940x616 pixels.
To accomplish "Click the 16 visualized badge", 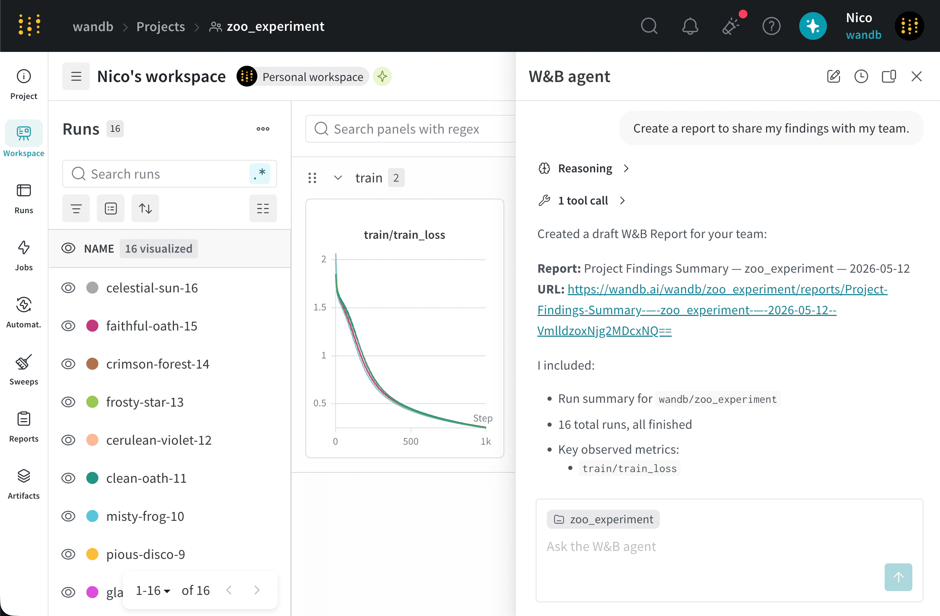I will pos(159,248).
